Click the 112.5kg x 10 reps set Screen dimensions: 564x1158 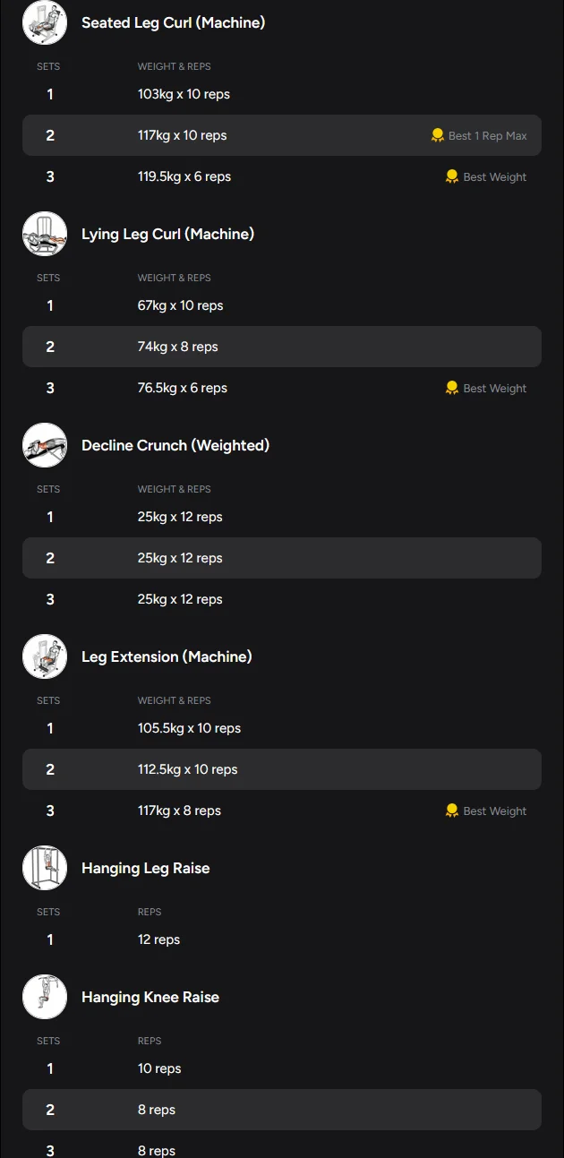coord(187,769)
